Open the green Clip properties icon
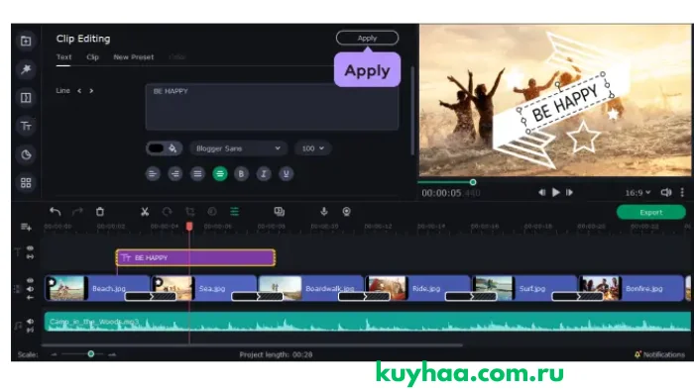This screenshot has height=390, width=694. coord(235,212)
